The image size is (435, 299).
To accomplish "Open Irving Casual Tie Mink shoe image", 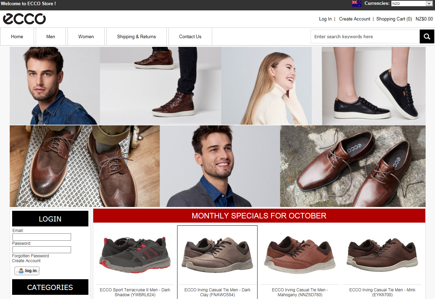I will pos(382,255).
